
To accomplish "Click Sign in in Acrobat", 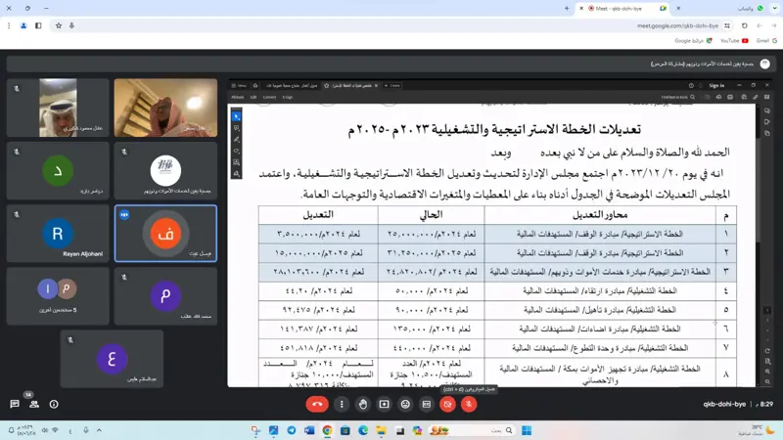I will tap(716, 86).
